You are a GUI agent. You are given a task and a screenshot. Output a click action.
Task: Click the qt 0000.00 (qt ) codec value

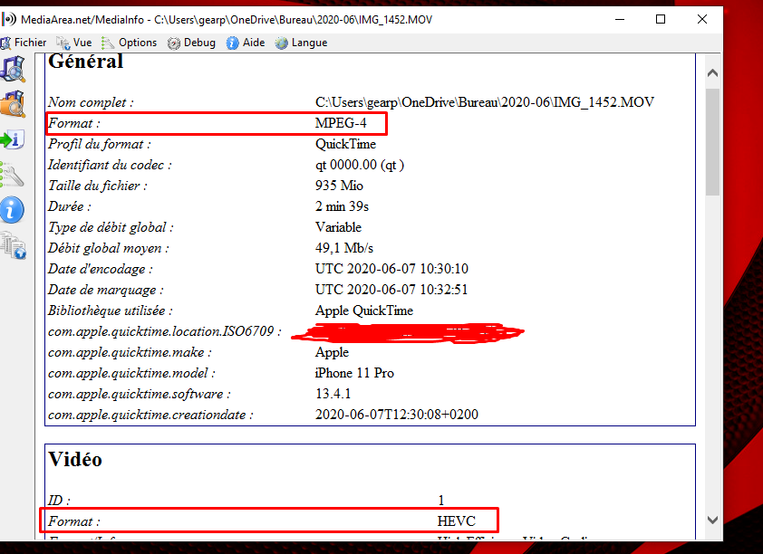[x=360, y=166]
